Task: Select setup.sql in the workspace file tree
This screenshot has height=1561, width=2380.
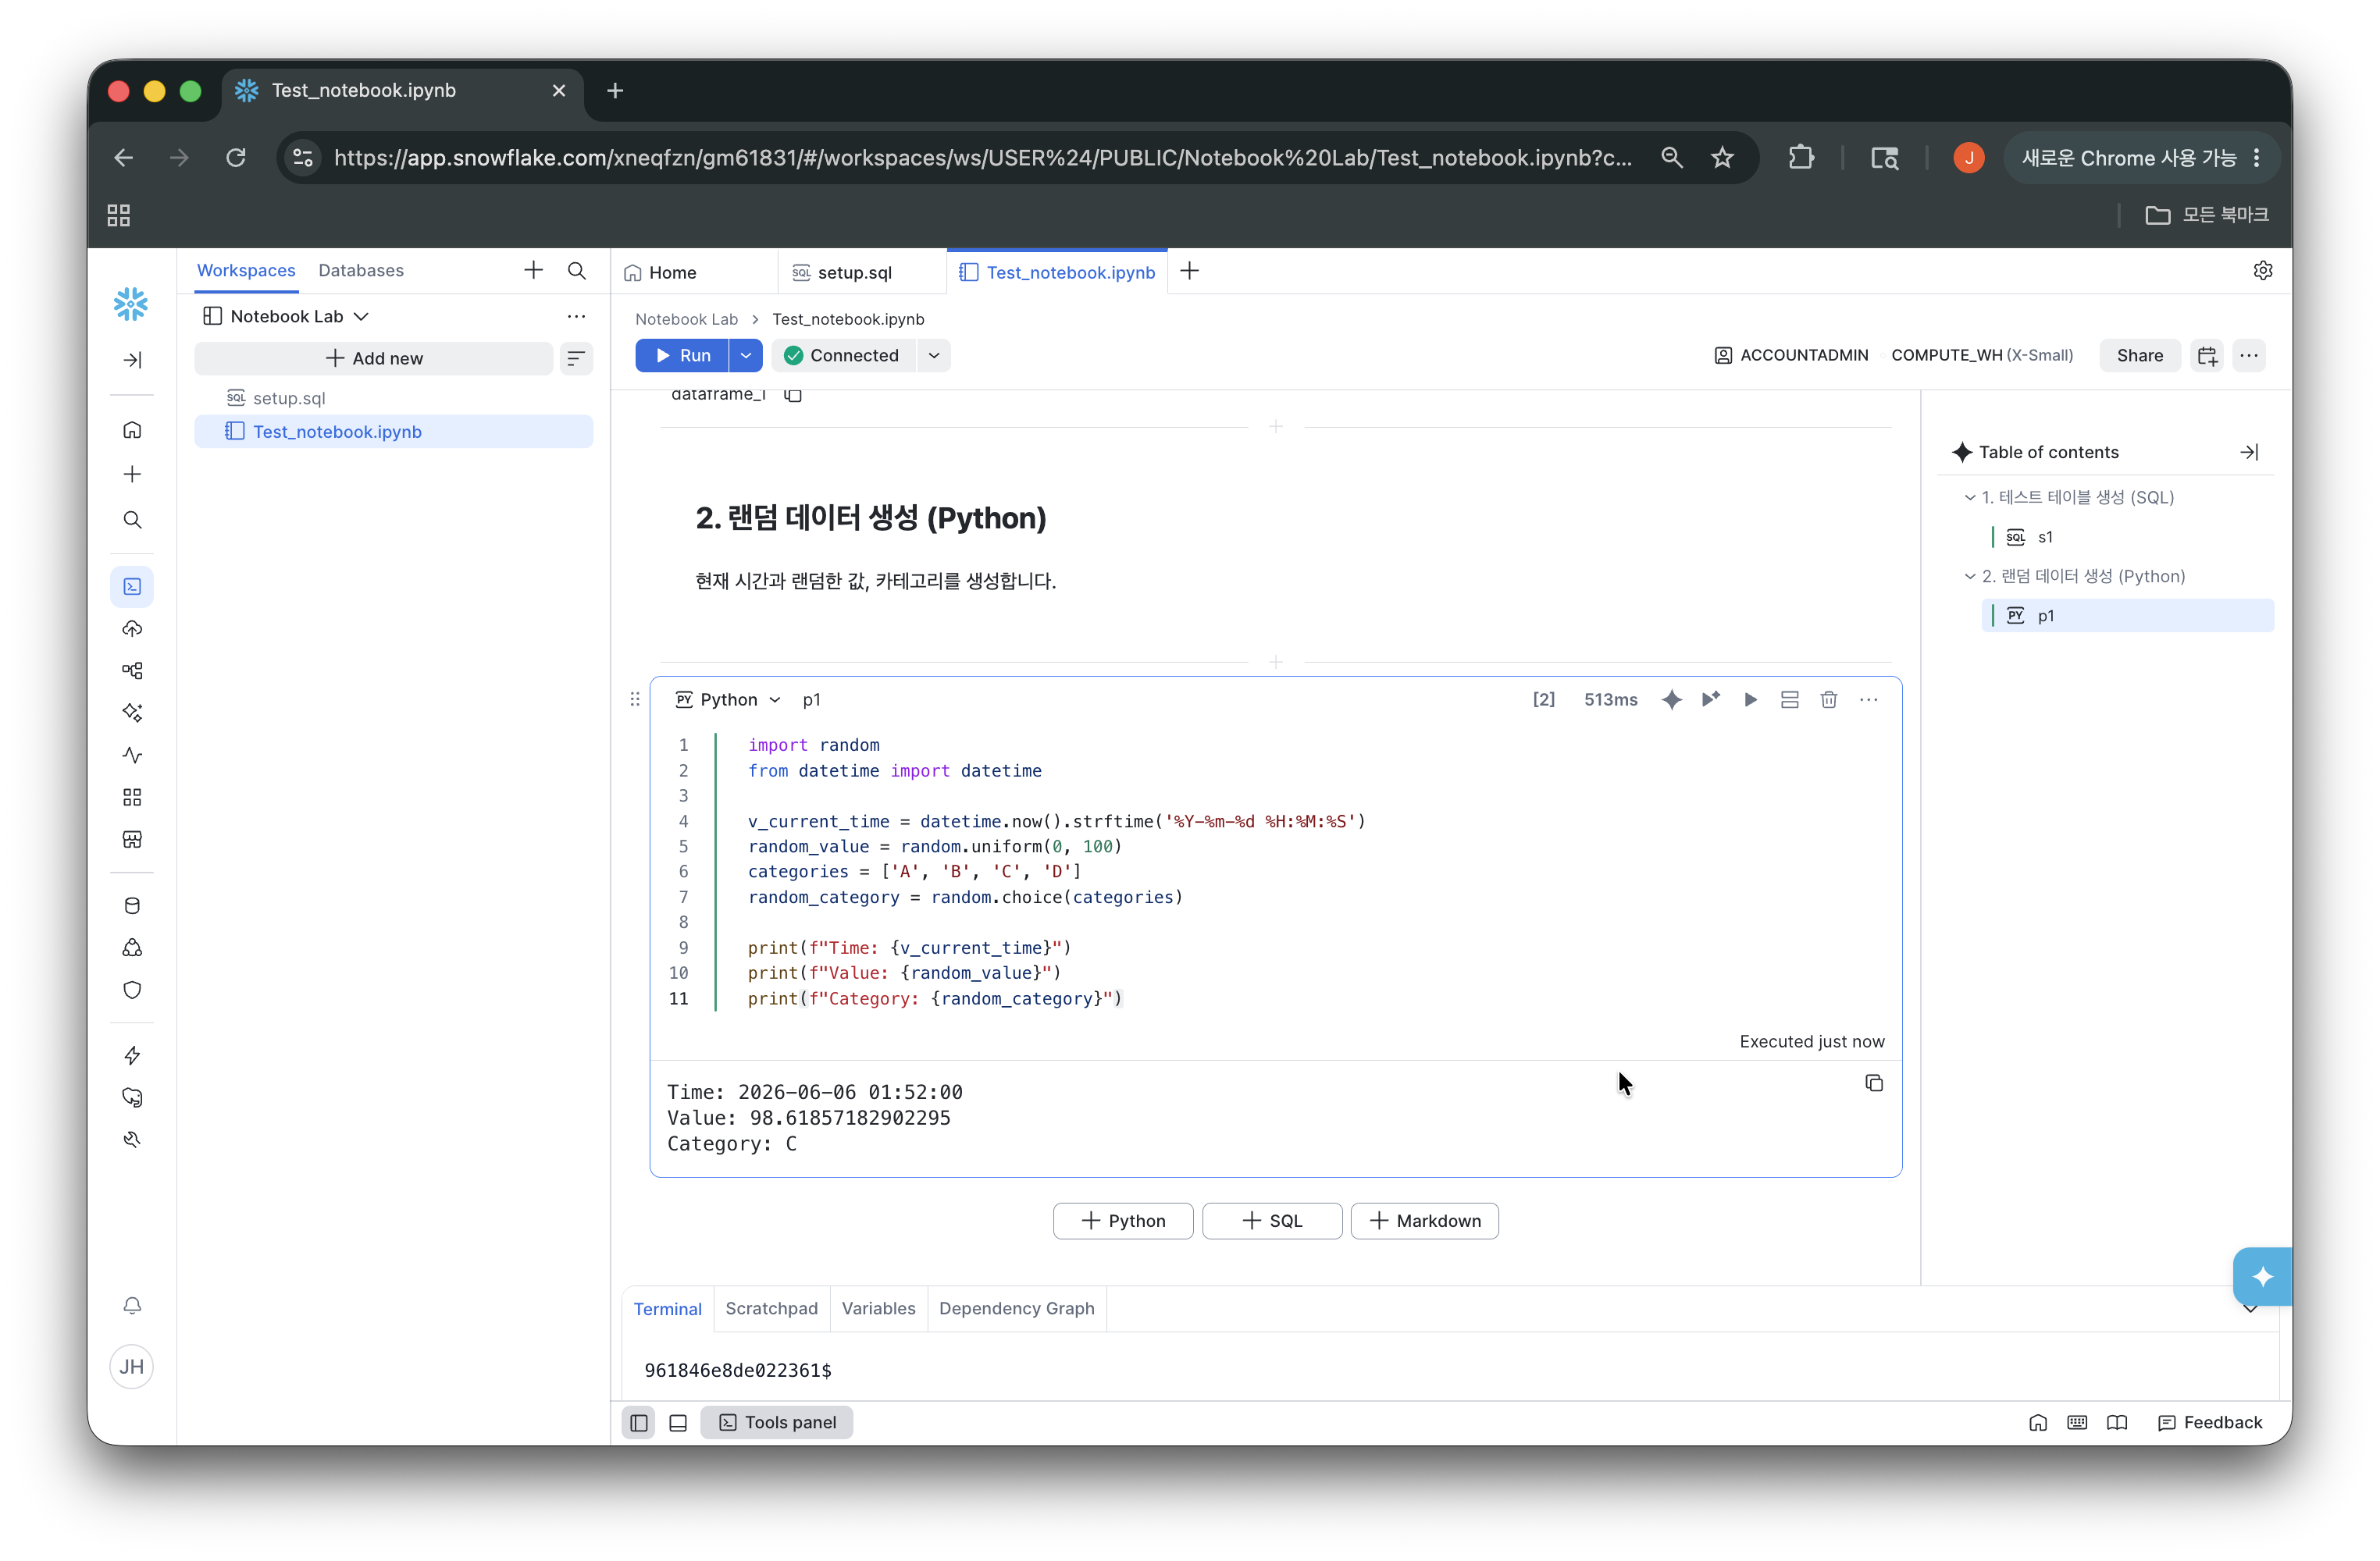Action: click(289, 398)
